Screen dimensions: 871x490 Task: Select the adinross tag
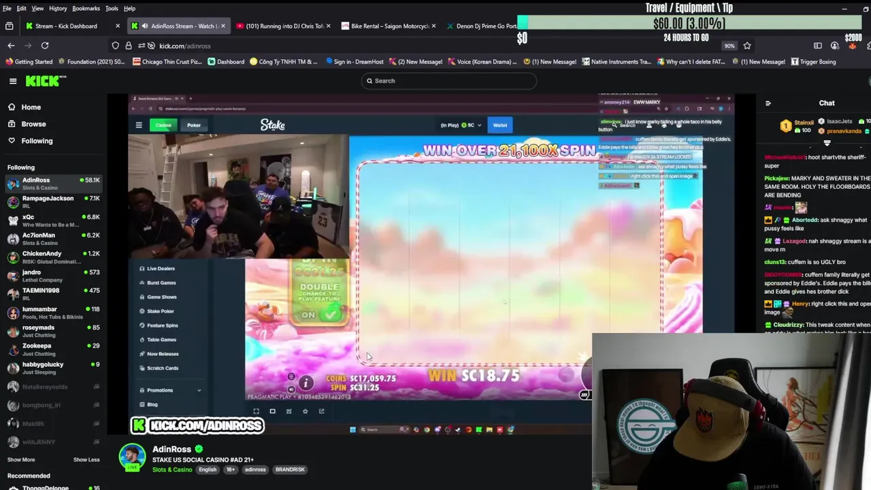pos(255,470)
